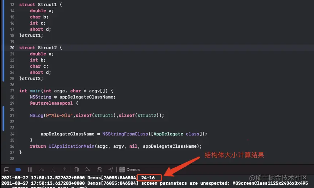Click 'UIApplicationMain' on line 36

tap(71, 146)
